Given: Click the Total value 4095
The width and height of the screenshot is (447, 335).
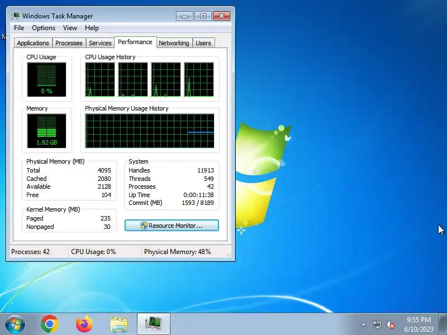Looking at the screenshot, I should pos(104,170).
